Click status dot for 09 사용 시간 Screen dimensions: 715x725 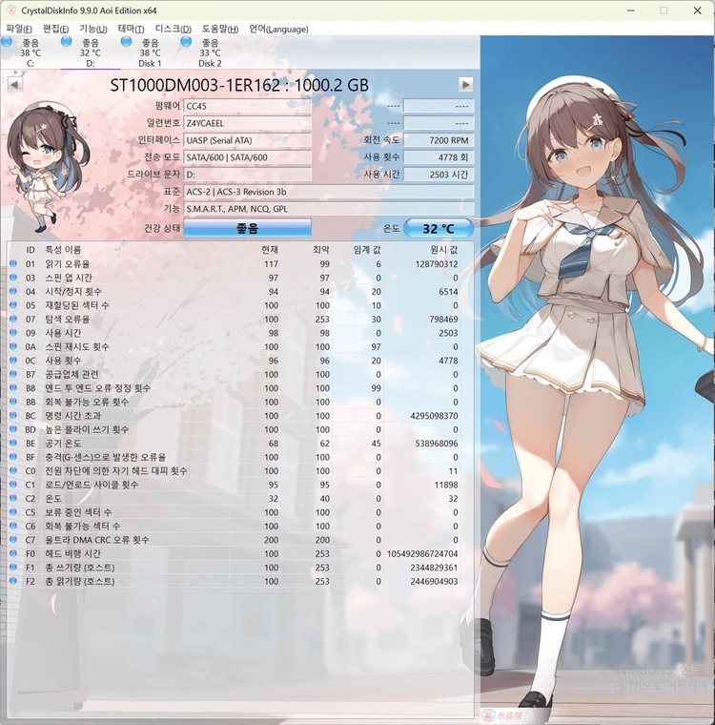tap(13, 332)
